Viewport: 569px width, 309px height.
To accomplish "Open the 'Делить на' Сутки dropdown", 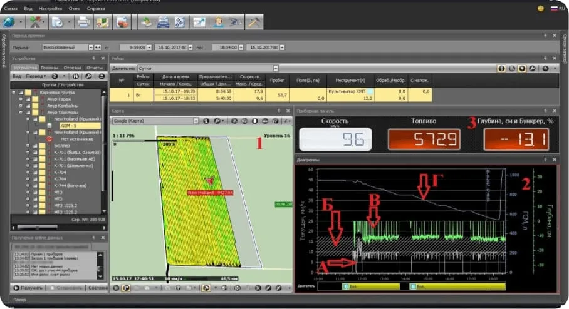I will click(275, 68).
